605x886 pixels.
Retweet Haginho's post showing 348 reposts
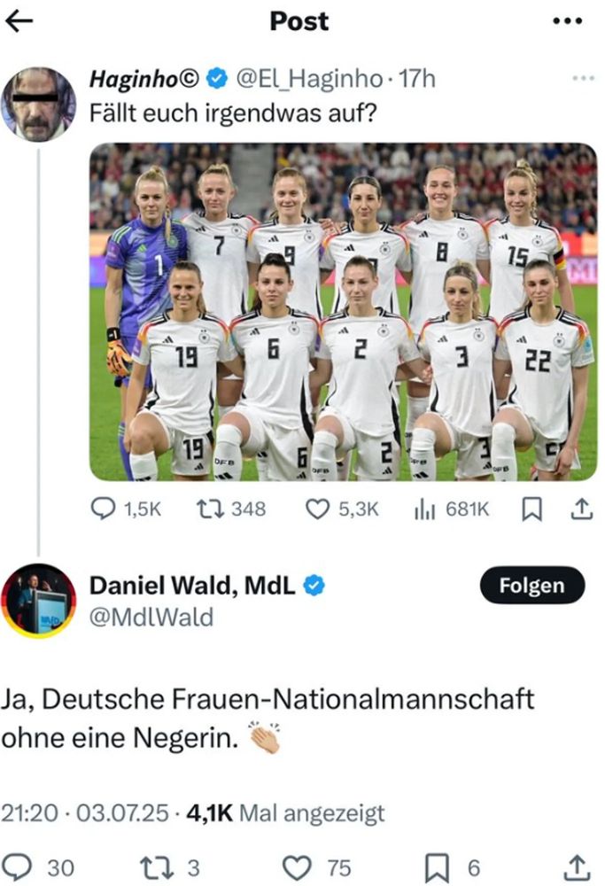pyautogui.click(x=231, y=509)
